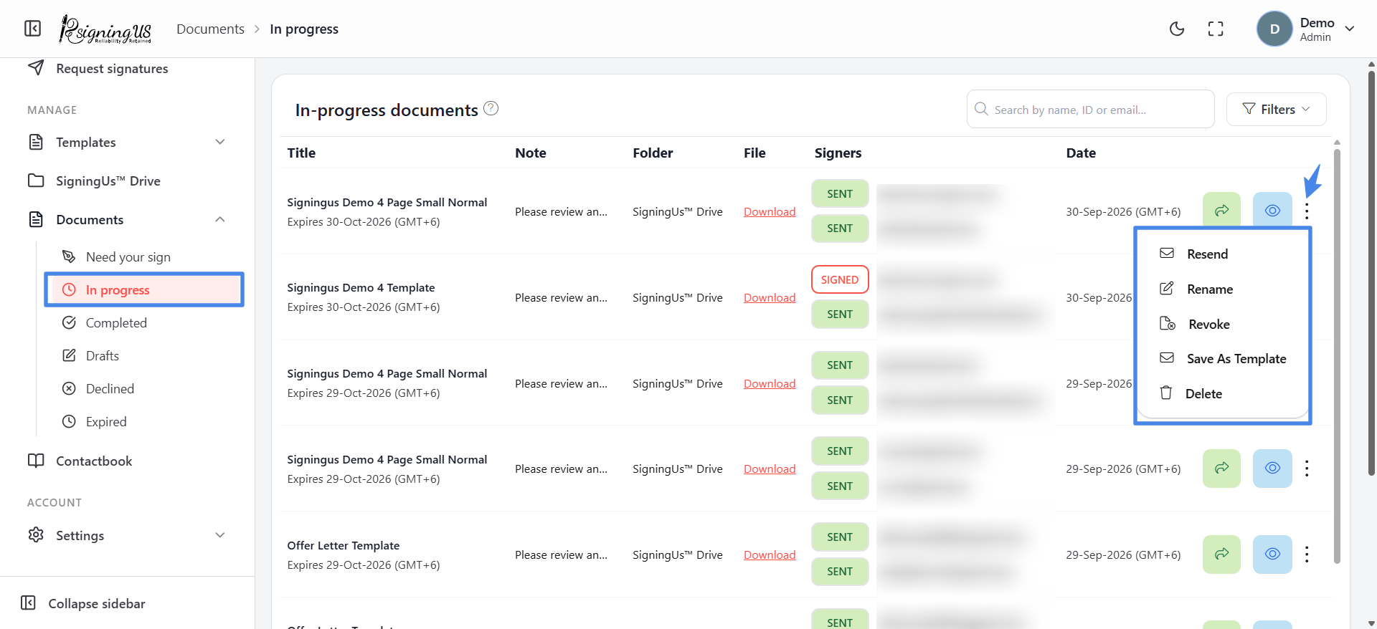
Task: Focus the search by name field
Action: pos(1090,109)
